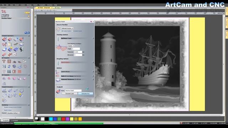Switch to the Assistant panel tab
The height and width of the screenshot is (128, 228).
tap(15, 121)
